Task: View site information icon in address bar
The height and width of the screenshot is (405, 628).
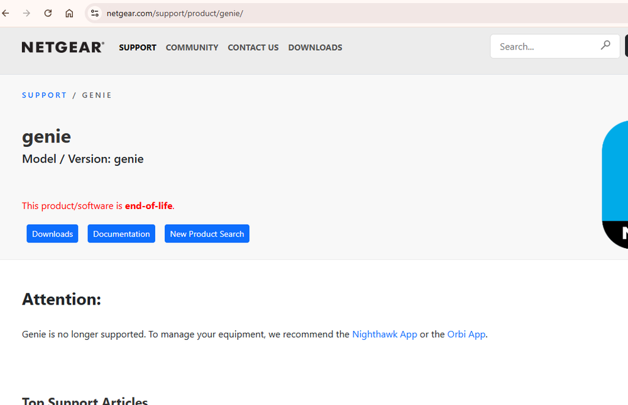Action: click(x=95, y=13)
